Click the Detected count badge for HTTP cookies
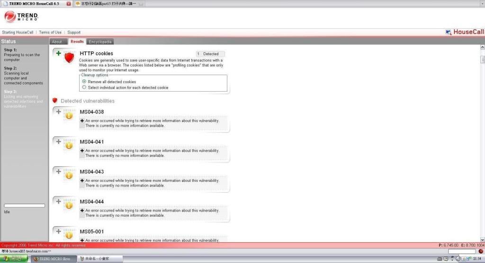Viewport: 485px width, 263px height. click(210, 54)
